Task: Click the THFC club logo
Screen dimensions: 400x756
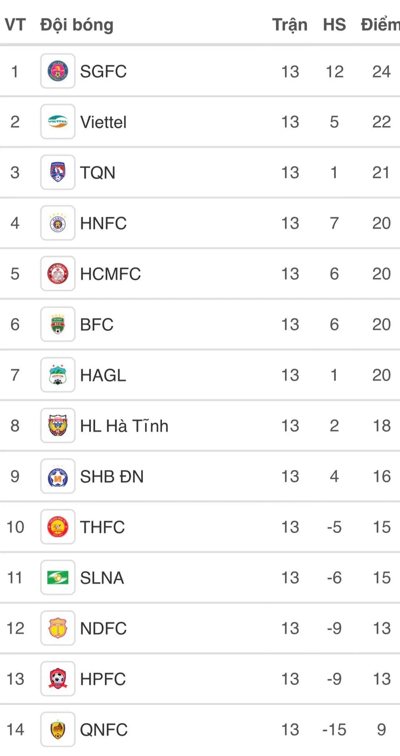Action: click(x=58, y=527)
